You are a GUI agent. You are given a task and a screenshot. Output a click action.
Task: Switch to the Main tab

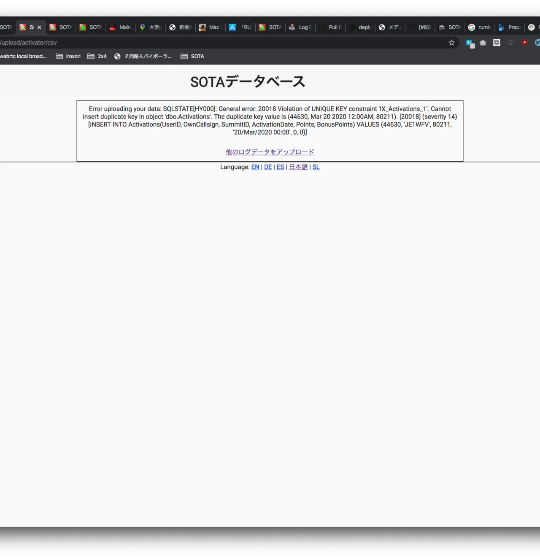[120, 27]
